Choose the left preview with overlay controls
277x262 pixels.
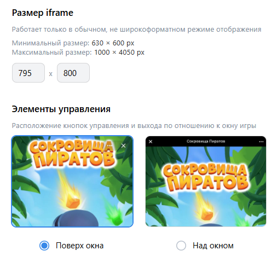point(72,181)
